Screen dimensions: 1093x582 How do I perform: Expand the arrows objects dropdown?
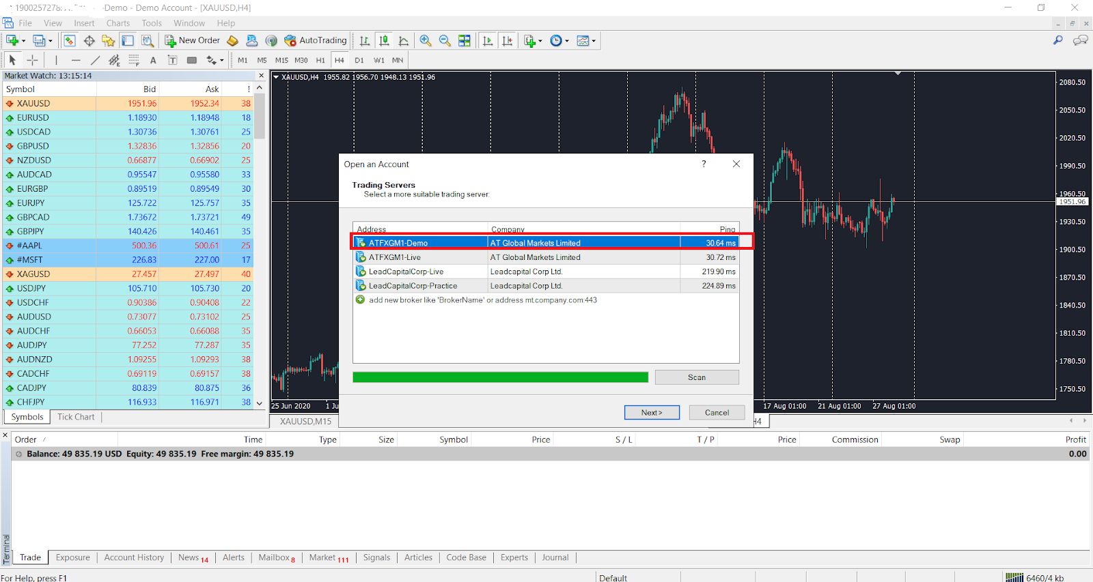click(x=222, y=60)
